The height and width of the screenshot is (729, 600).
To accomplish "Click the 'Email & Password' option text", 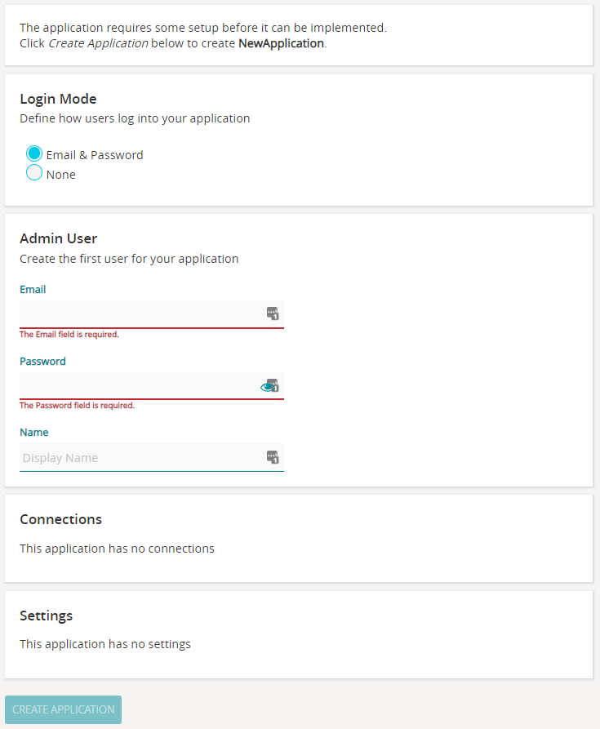I will pos(95,155).
